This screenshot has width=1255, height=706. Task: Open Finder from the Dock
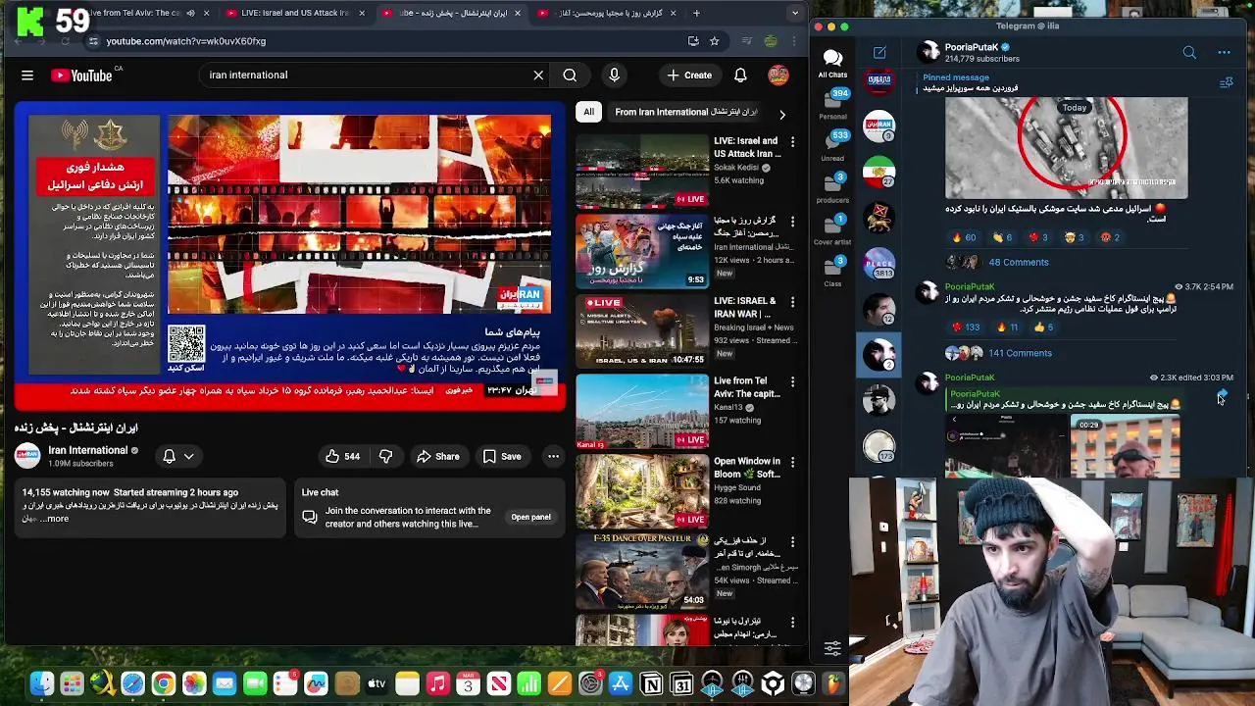[41, 683]
